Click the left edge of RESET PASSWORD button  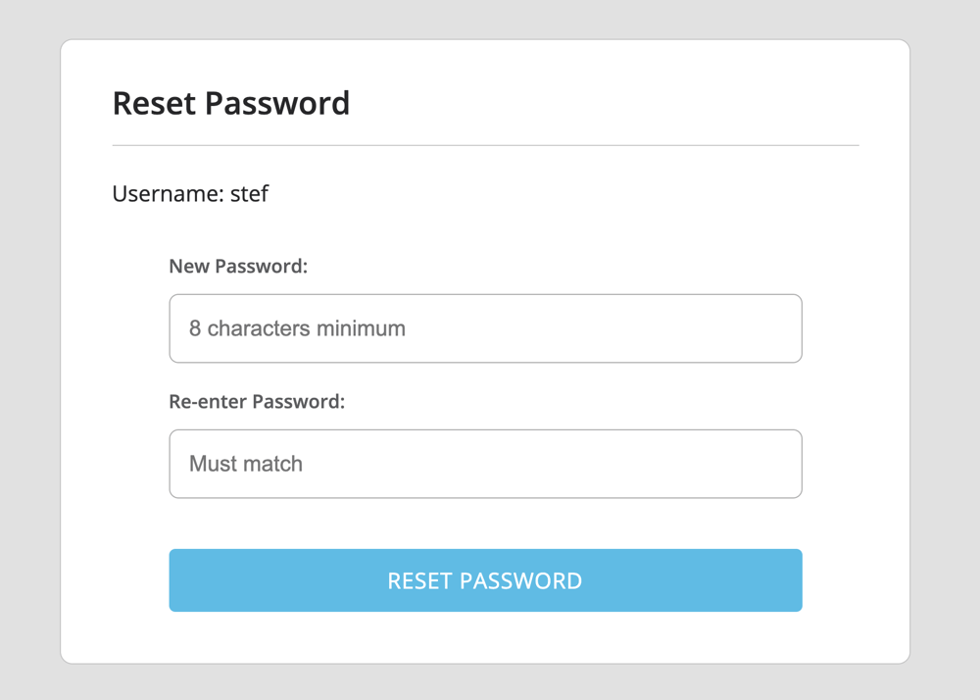click(x=181, y=580)
